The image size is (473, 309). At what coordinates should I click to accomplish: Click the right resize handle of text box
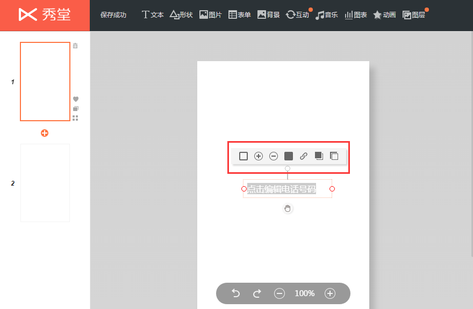tap(332, 189)
